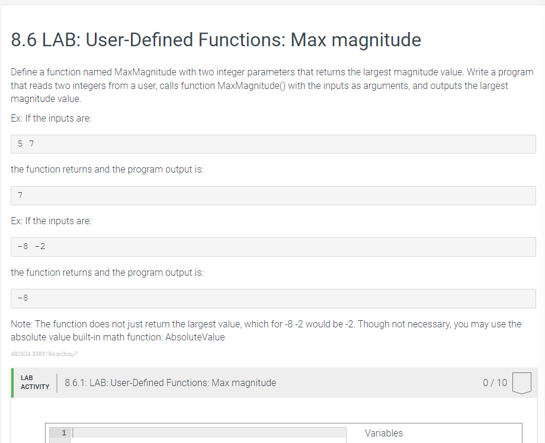
Task: Click the Variables panel heading
Action: coord(384,434)
